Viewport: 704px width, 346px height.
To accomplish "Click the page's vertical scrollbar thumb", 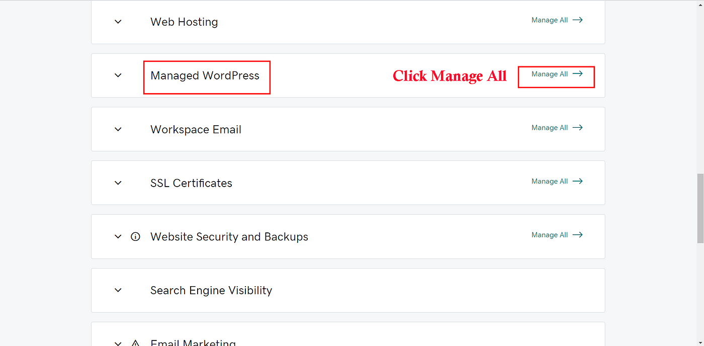I will click(700, 208).
